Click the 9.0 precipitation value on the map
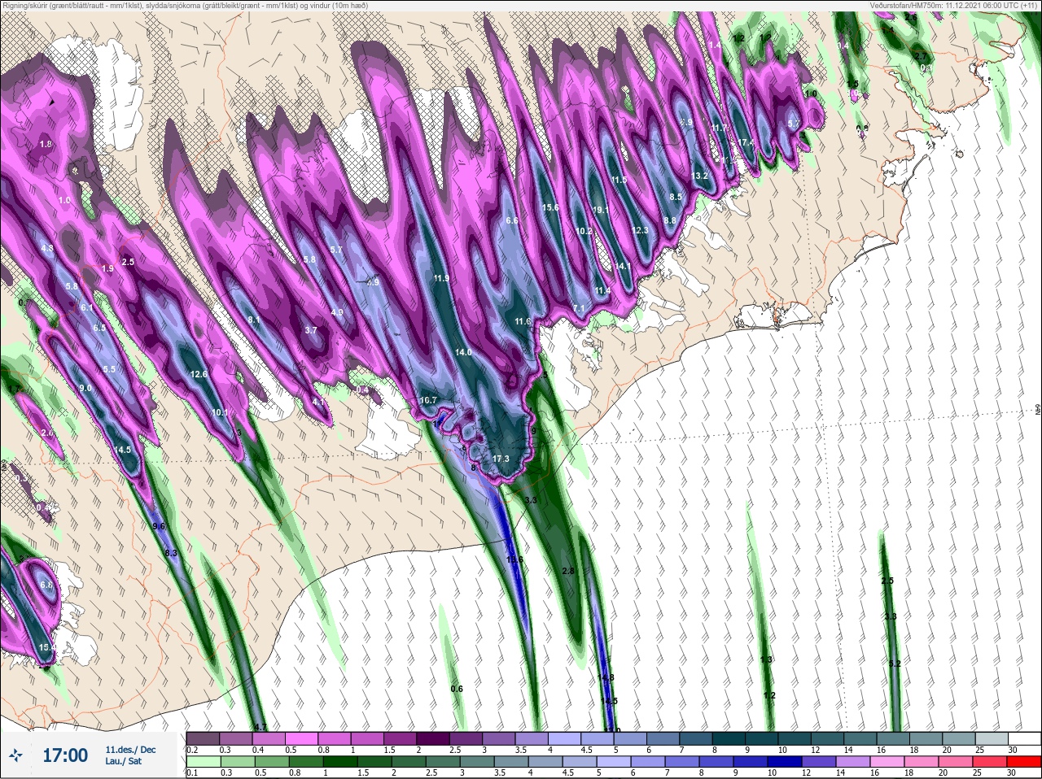 click(85, 388)
